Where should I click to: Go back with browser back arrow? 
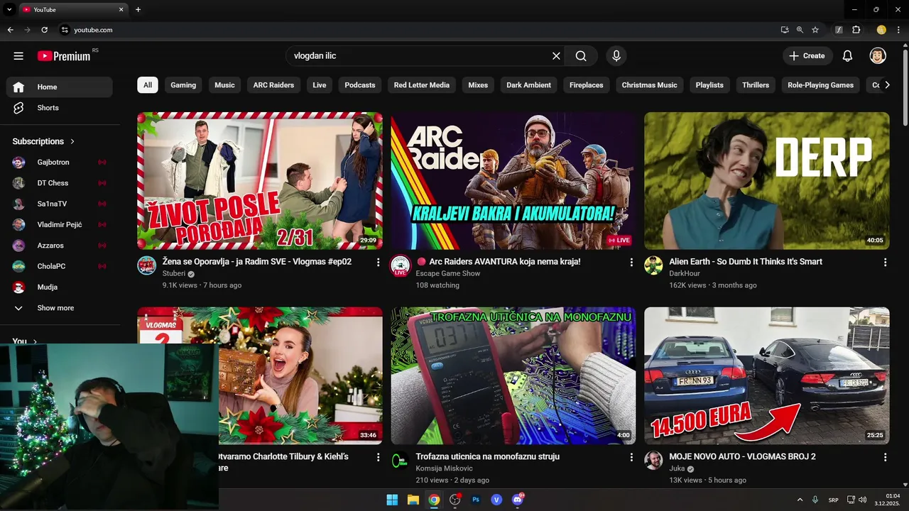pyautogui.click(x=10, y=30)
